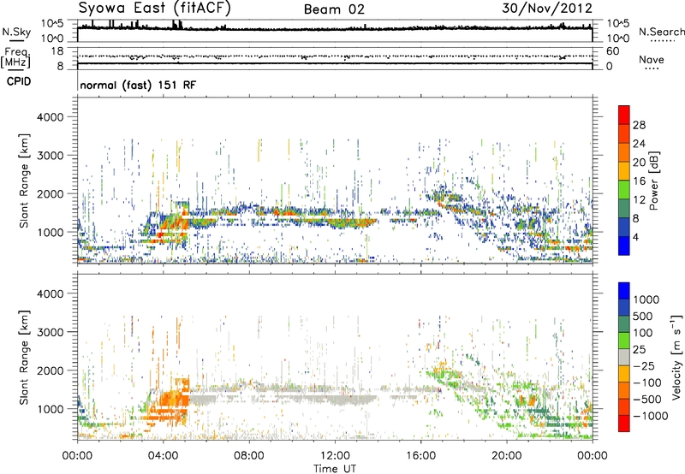
Task: Click the red top segment of Power colorbar
Action: tap(624, 116)
